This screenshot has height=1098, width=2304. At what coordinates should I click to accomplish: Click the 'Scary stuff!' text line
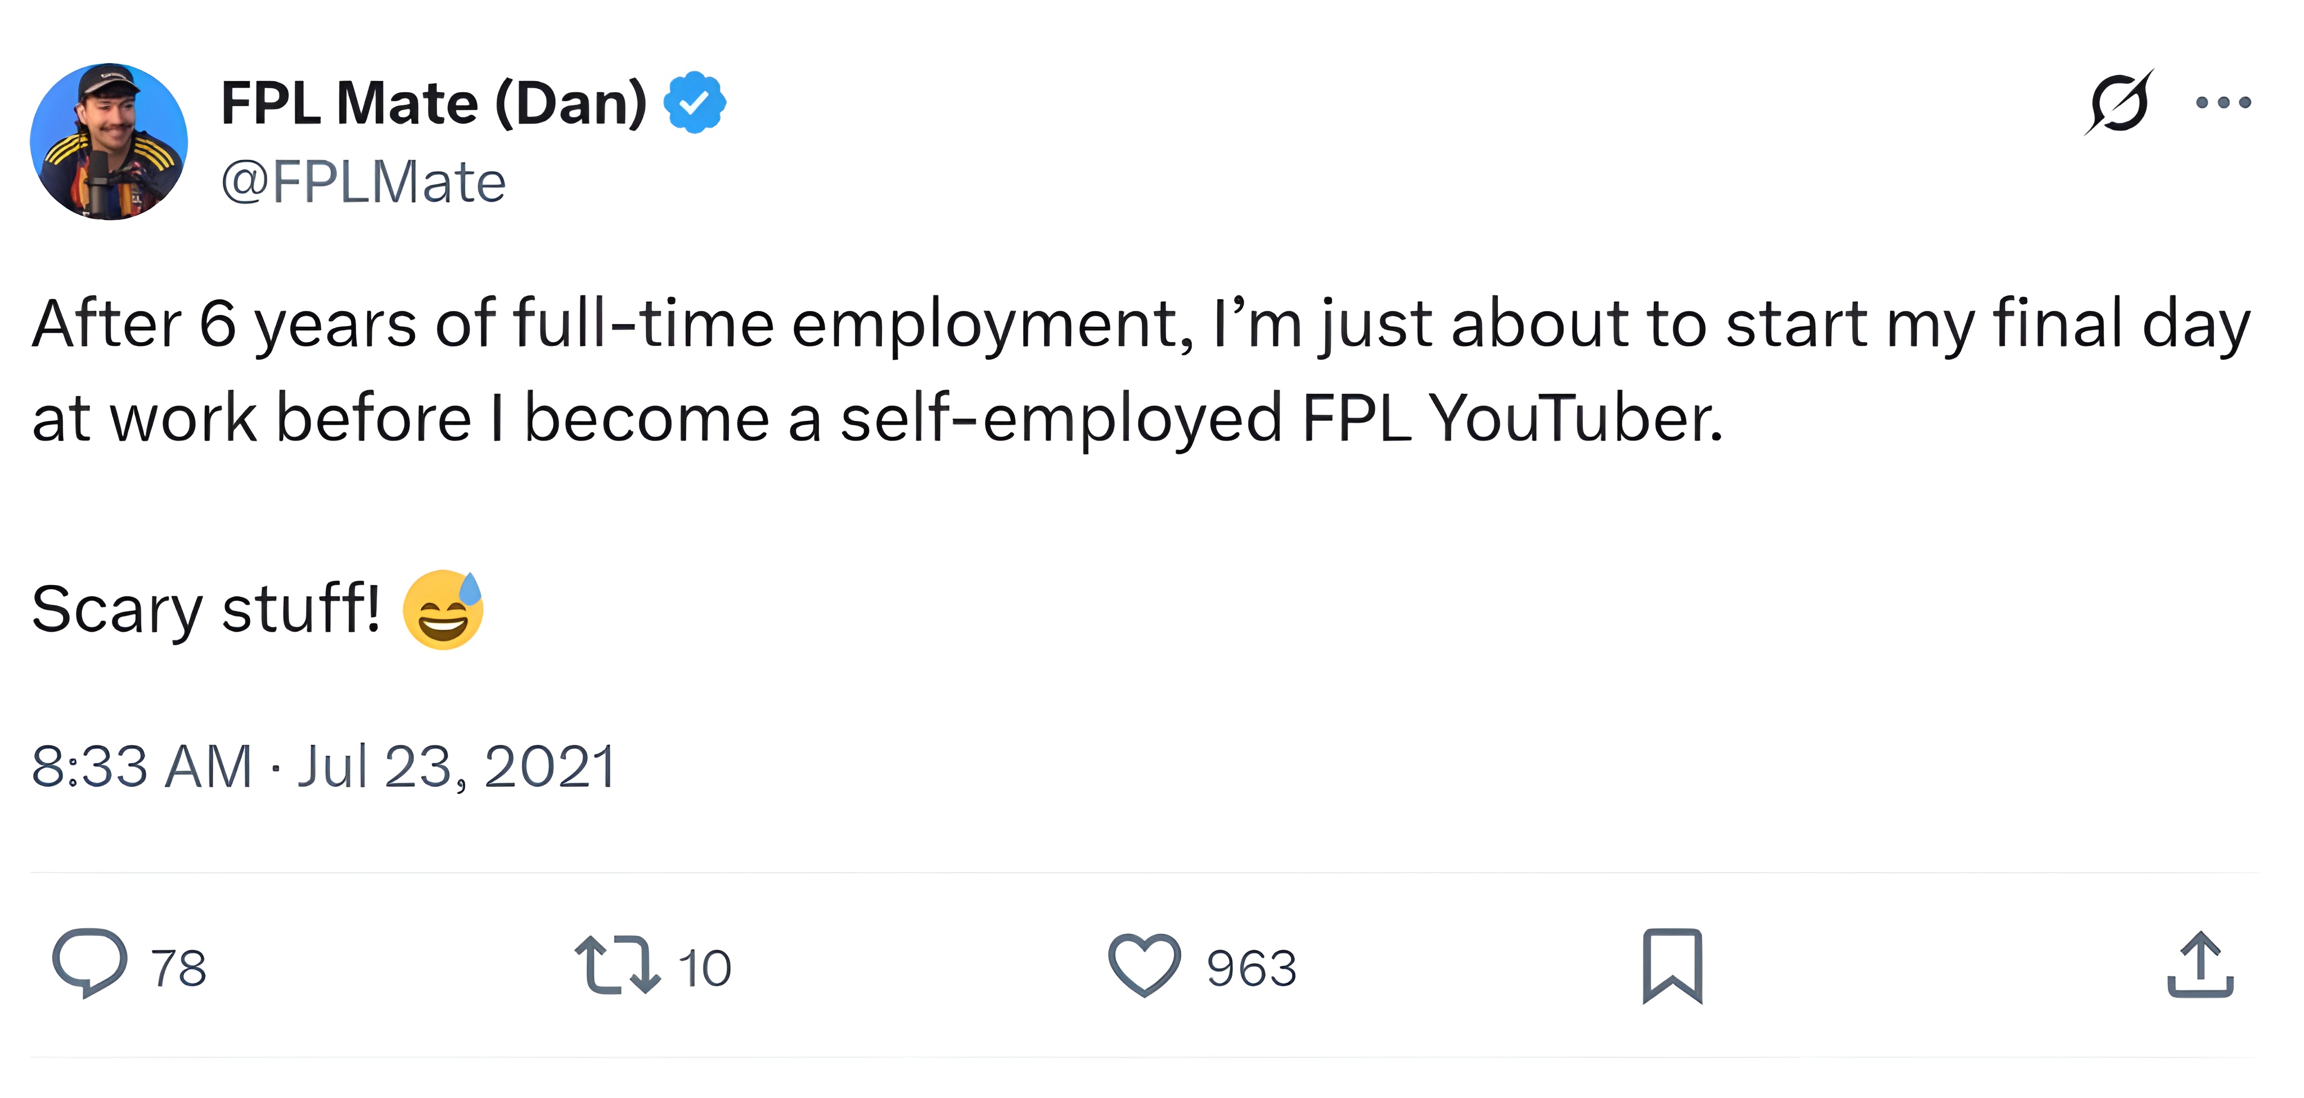coord(206,609)
